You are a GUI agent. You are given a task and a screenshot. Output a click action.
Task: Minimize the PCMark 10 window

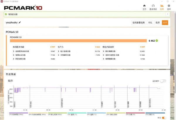tap(162, 1)
